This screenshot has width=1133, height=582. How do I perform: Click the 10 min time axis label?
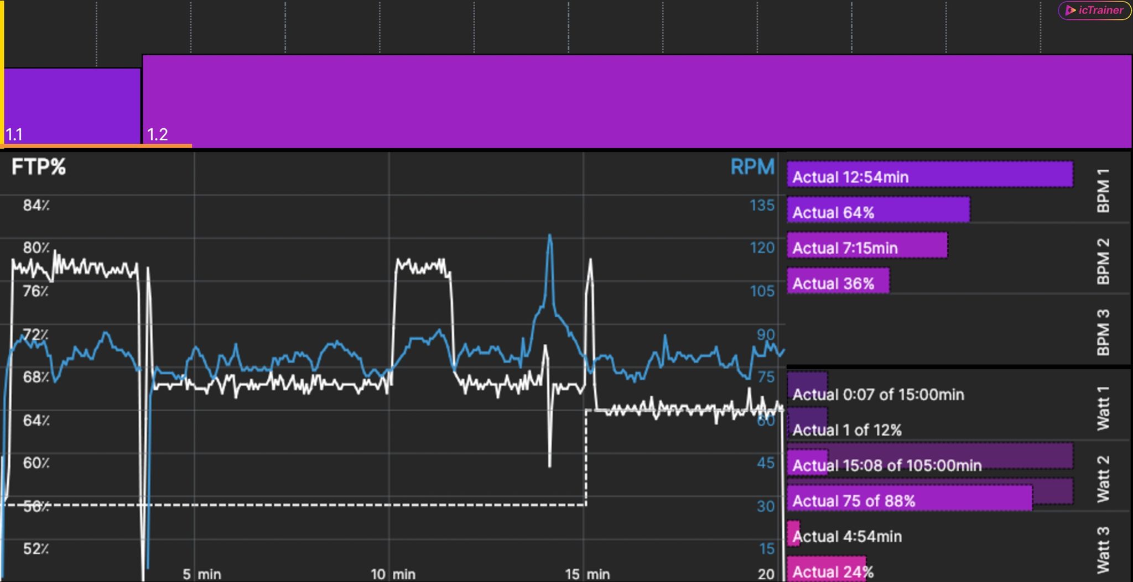click(x=393, y=574)
